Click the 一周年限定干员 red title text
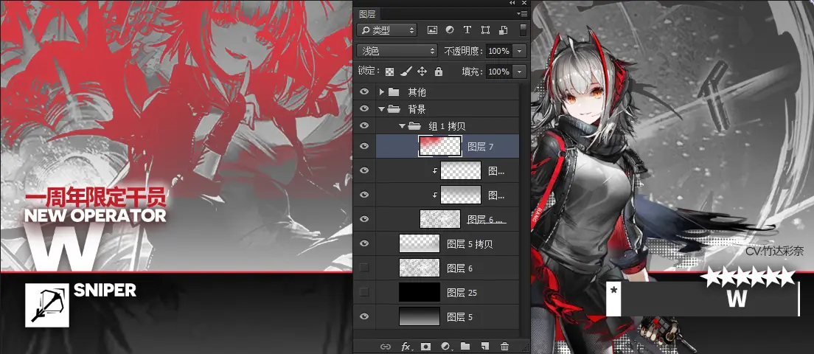 [x=96, y=197]
